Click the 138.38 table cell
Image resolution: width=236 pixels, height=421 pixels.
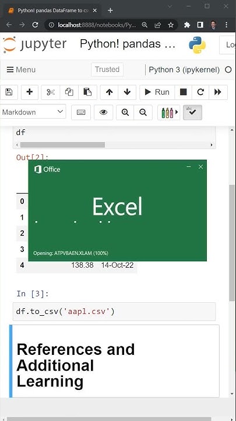(82, 265)
